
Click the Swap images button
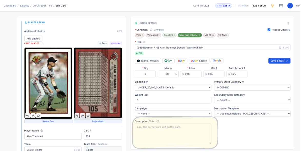[103, 43]
